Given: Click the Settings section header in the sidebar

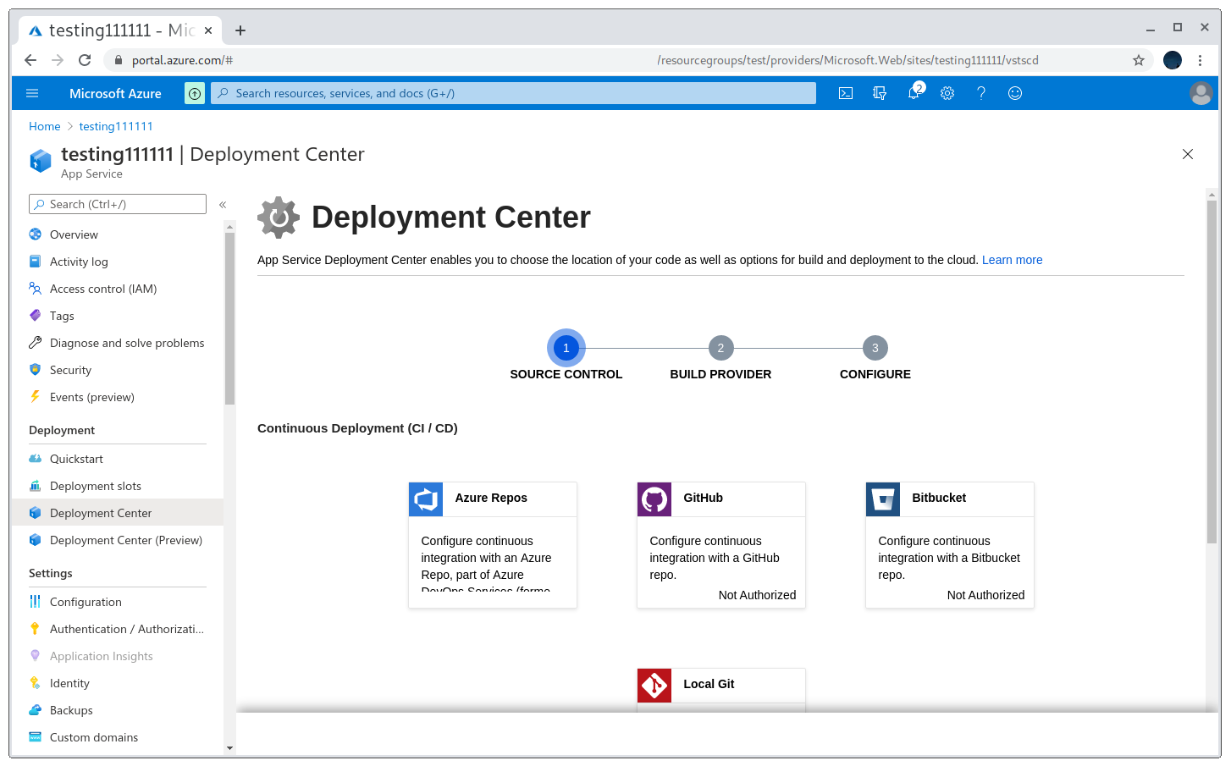Looking at the screenshot, I should (x=51, y=573).
